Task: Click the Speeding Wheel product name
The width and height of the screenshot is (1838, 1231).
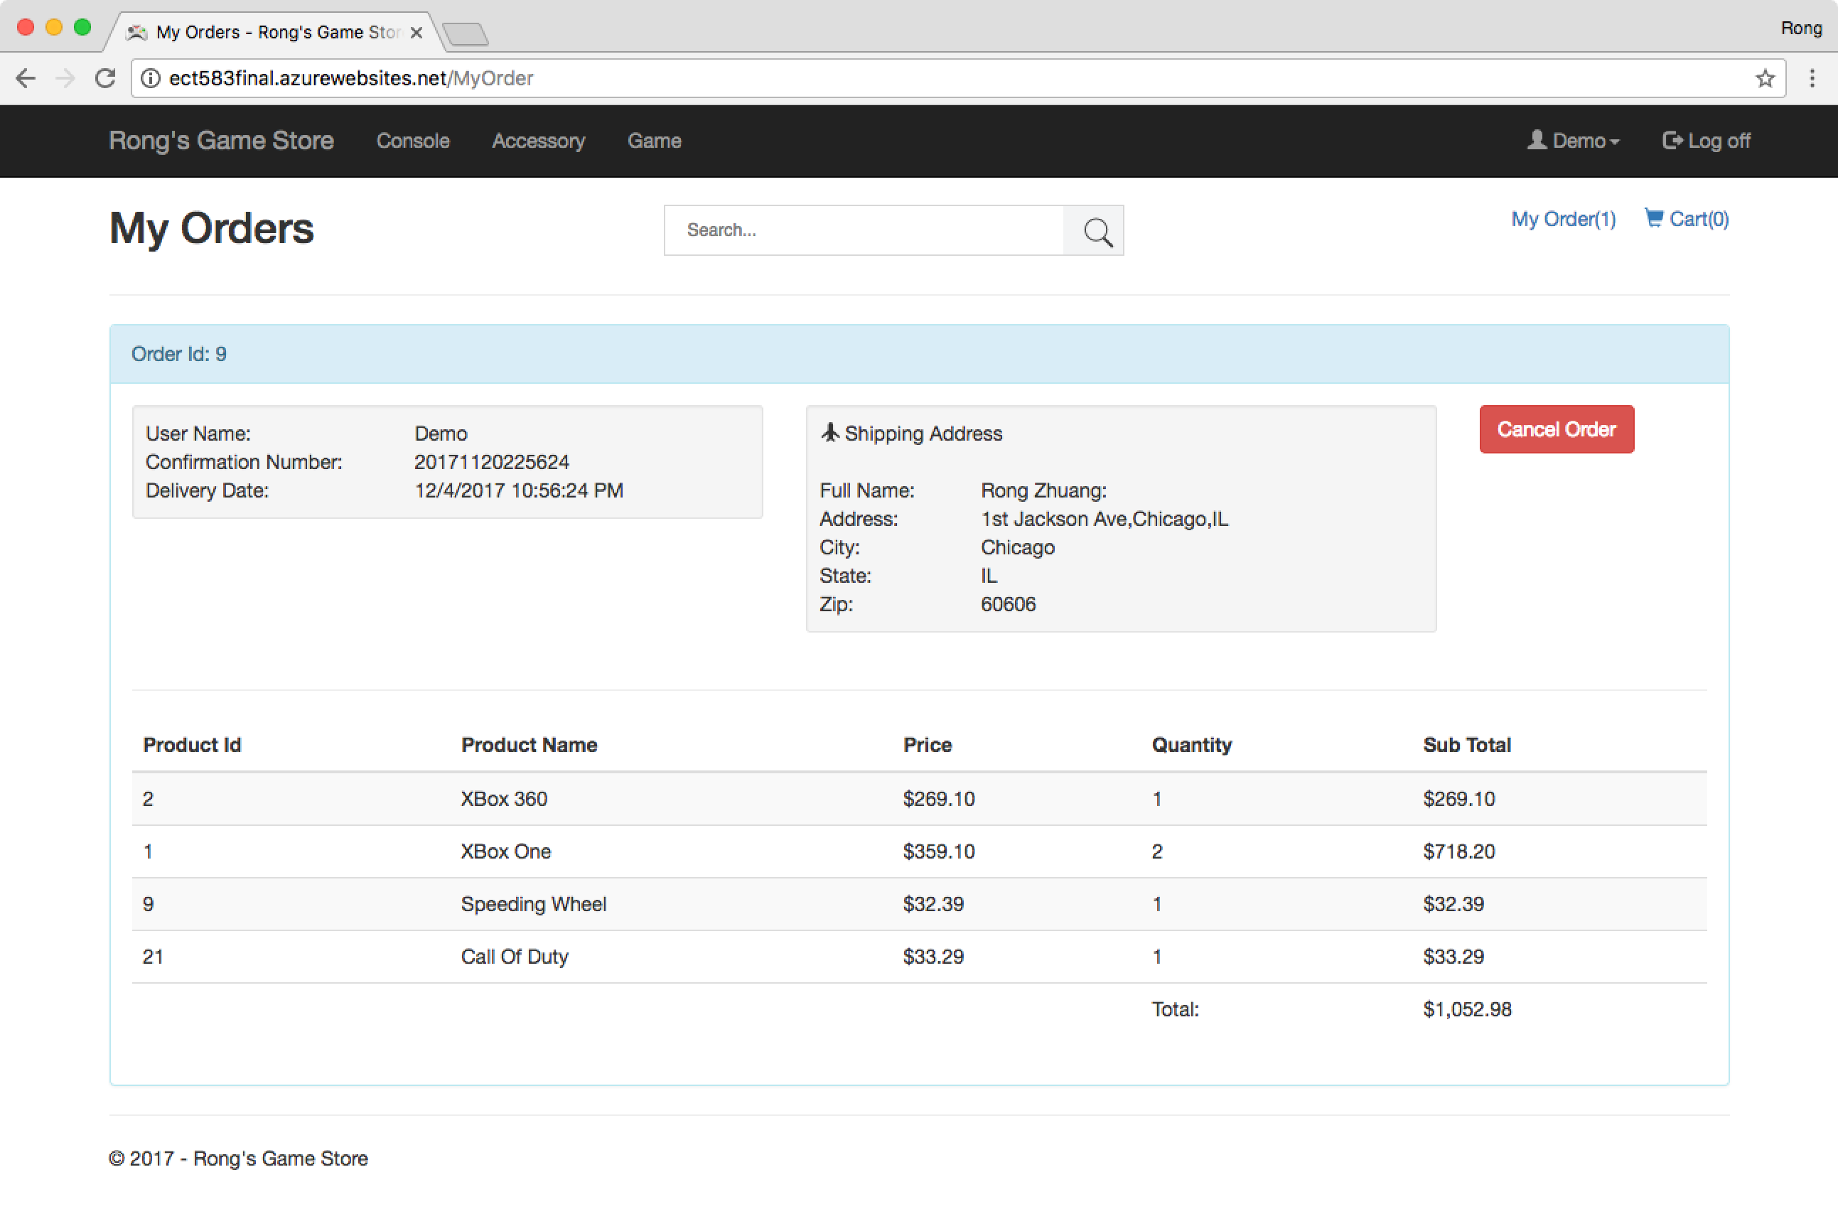Action: point(533,903)
